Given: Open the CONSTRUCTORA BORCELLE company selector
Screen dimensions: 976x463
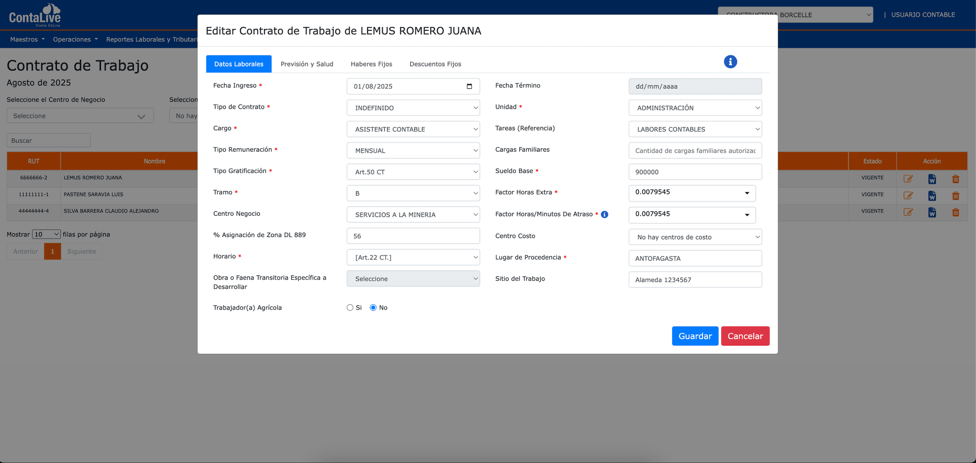Looking at the screenshot, I should tap(795, 15).
